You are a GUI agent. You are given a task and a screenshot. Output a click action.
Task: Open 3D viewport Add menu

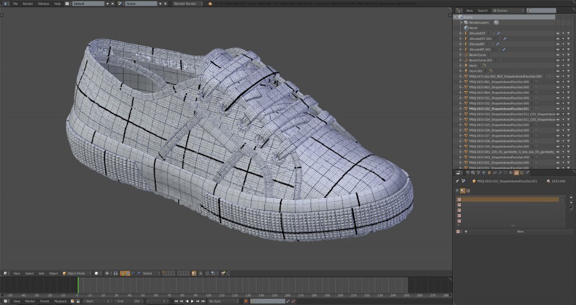(x=41, y=274)
